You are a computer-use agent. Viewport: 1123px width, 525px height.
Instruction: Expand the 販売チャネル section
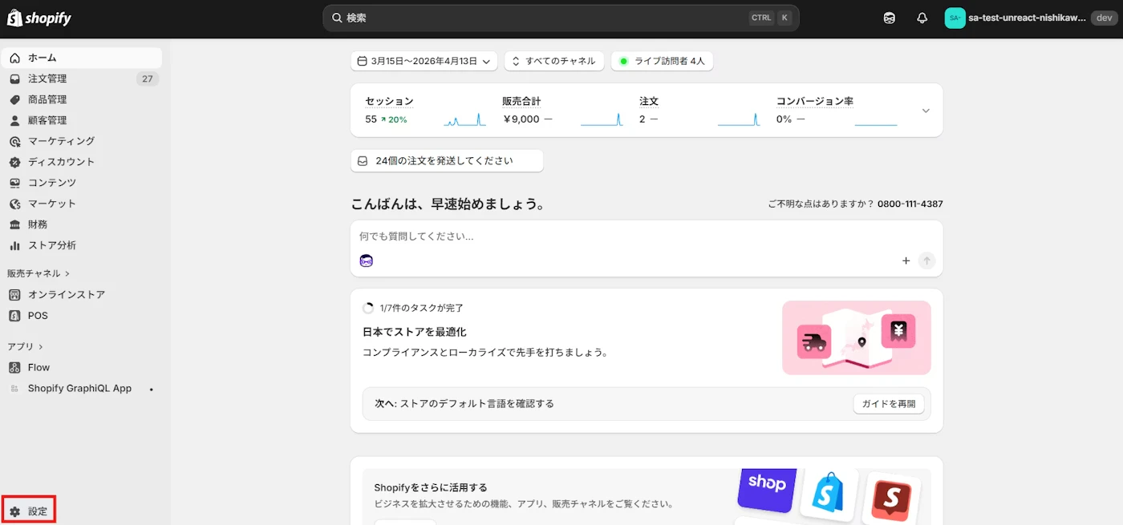pyautogui.click(x=39, y=273)
